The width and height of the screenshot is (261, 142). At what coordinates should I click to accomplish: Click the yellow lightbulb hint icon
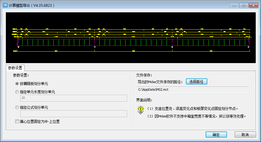(x=141, y=109)
